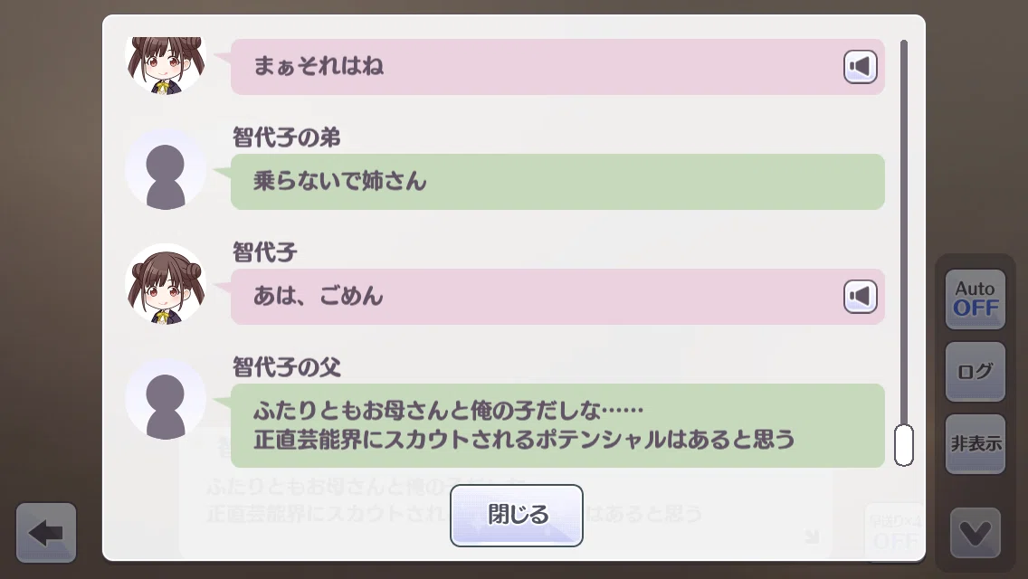Screen dimensions: 1028x579
Task: Tap the back arrow button
Action: pos(46,533)
